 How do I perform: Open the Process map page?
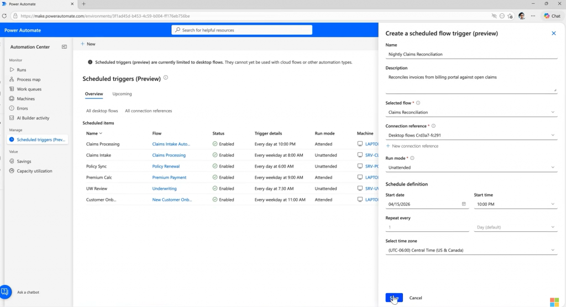(29, 80)
